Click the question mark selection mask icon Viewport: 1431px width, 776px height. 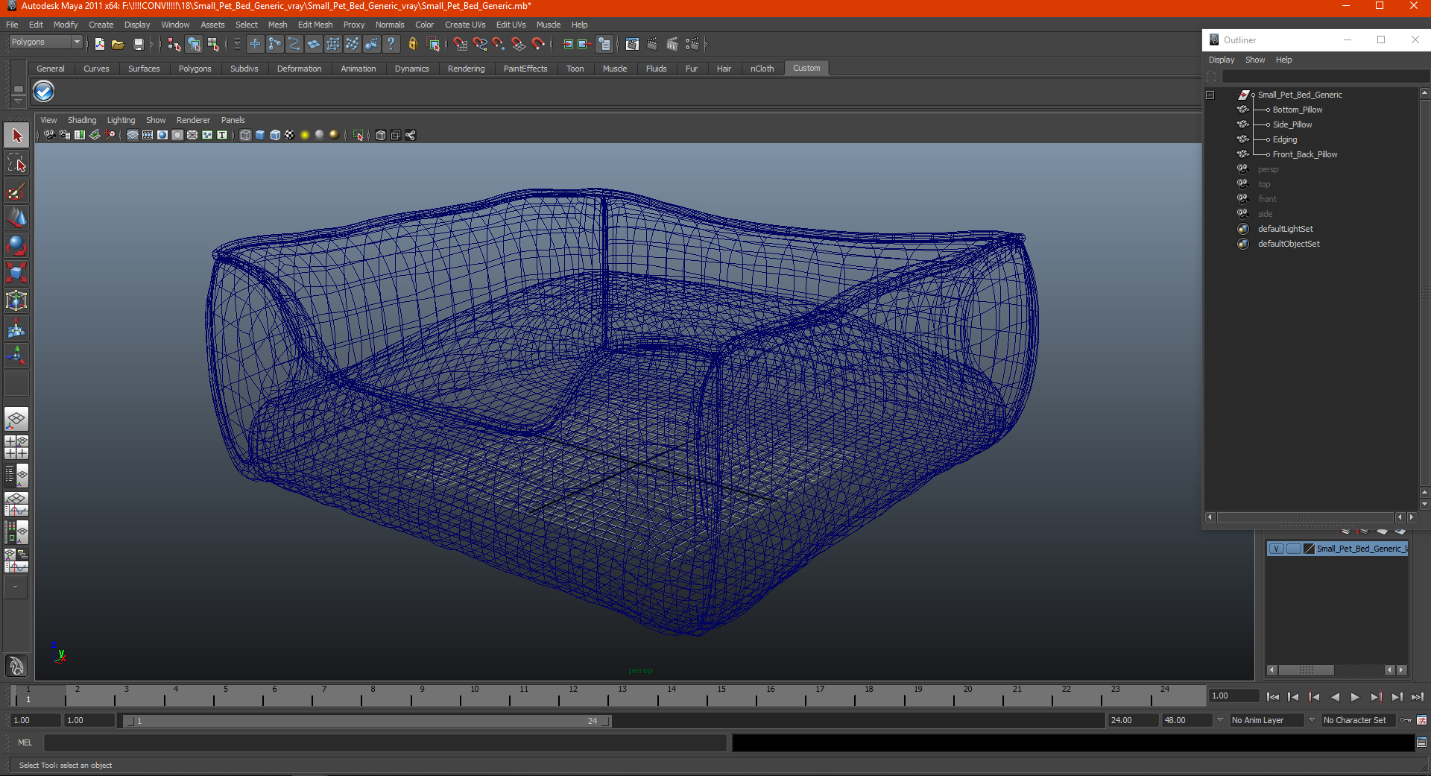391,45
